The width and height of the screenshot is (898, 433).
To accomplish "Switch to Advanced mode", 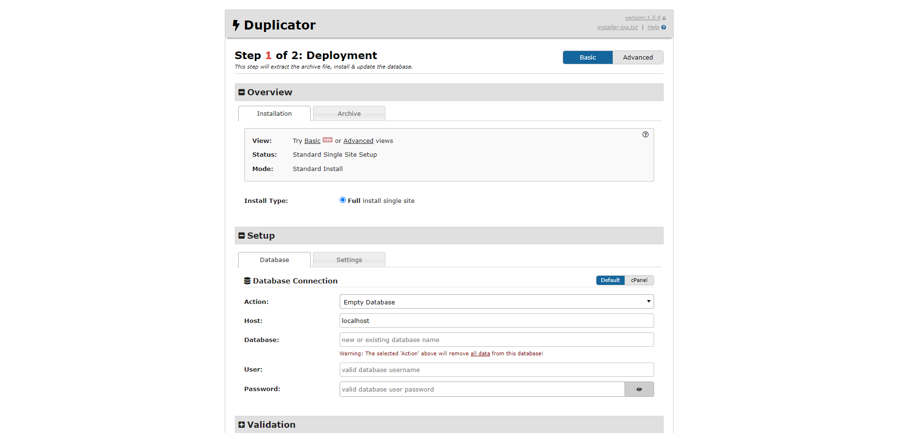I will [x=638, y=57].
